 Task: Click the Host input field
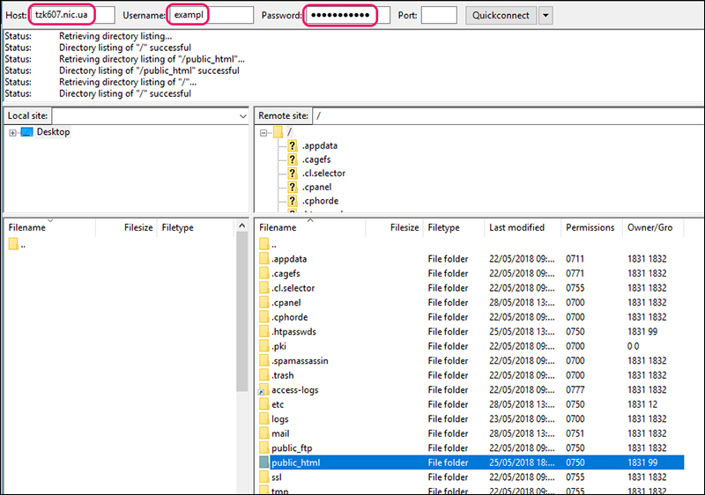pyautogui.click(x=73, y=16)
